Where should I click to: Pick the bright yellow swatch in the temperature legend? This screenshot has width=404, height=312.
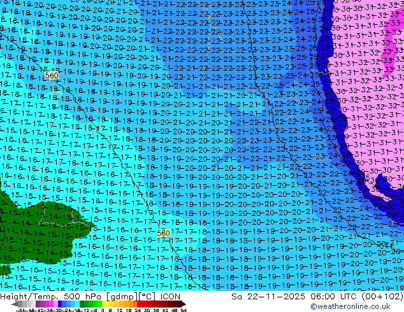(104, 304)
